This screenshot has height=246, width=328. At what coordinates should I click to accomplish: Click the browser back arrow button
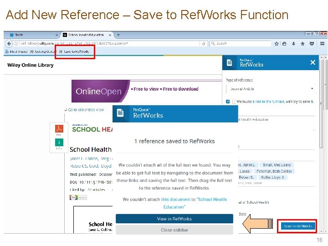point(9,44)
